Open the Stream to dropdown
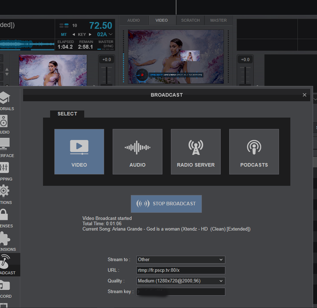The height and width of the screenshot is (308, 317). point(181,260)
